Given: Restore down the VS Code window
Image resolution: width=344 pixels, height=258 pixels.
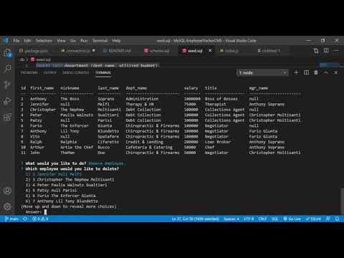Looking at the screenshot, I should click(322, 40).
